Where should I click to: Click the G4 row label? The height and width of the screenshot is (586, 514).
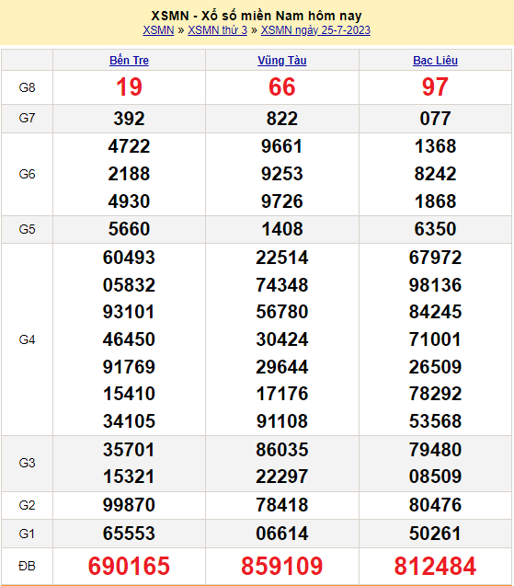(x=27, y=339)
